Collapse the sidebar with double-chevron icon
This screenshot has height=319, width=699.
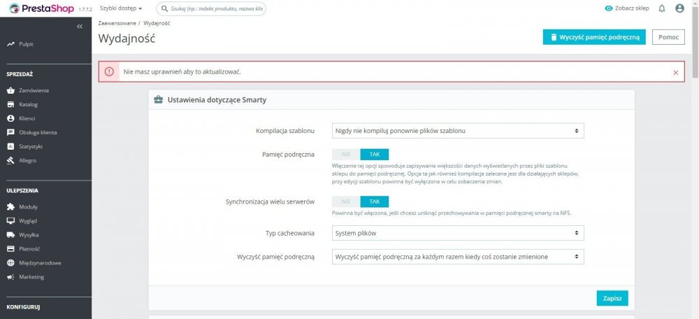(80, 26)
